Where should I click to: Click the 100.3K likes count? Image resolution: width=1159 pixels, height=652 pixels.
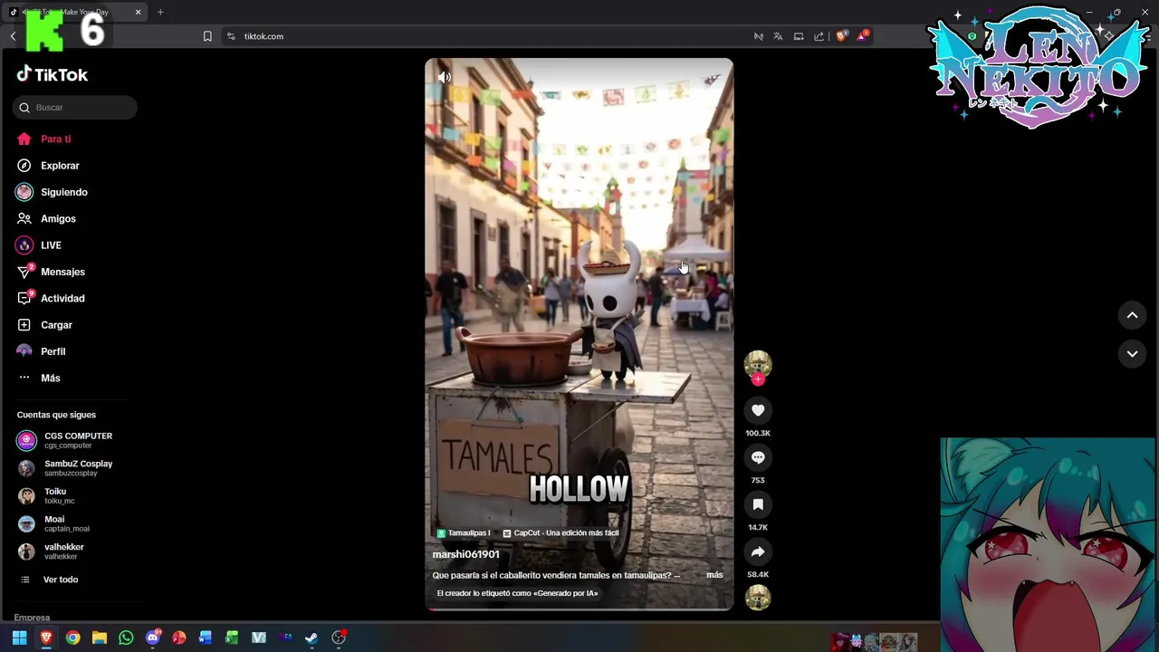coord(758,434)
